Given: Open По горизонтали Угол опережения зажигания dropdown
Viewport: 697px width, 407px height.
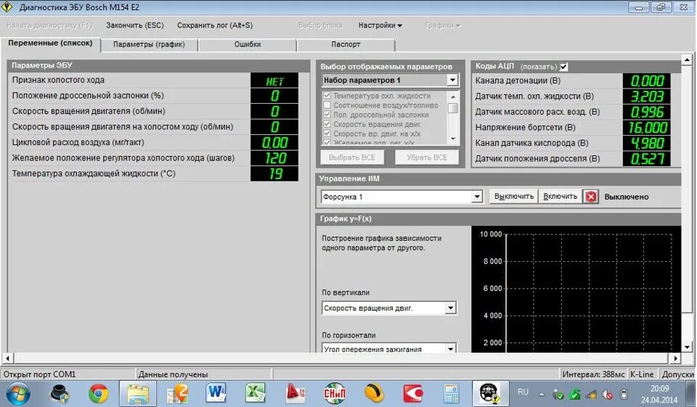Looking at the screenshot, I should [450, 349].
